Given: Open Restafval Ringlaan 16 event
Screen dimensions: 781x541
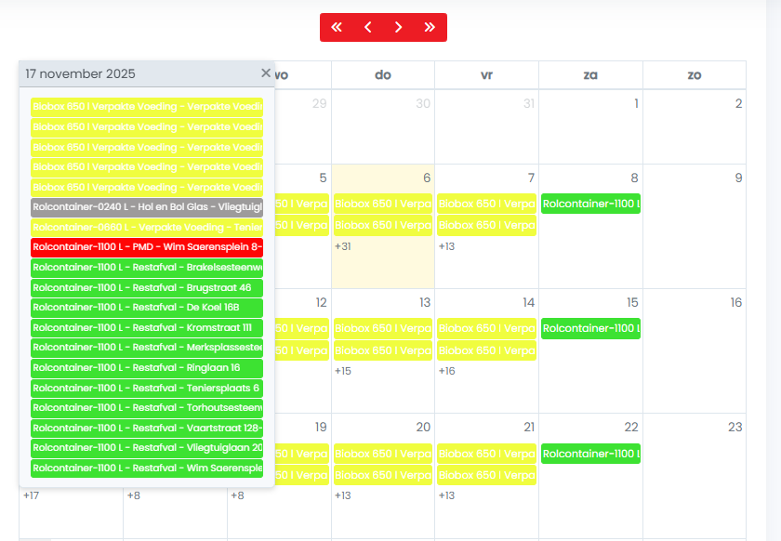Looking at the screenshot, I should point(147,368).
